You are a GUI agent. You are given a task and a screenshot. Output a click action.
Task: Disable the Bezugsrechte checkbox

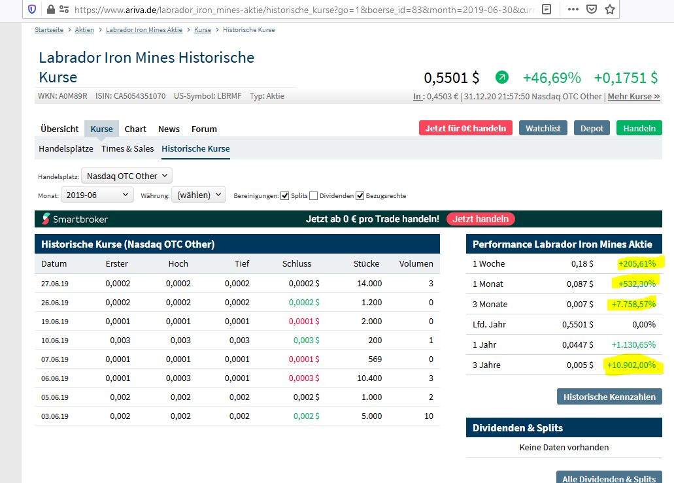coord(361,194)
